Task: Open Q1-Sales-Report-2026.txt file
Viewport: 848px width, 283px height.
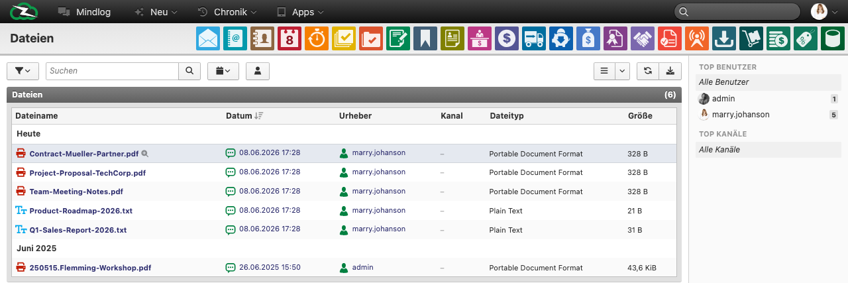Action: click(78, 230)
